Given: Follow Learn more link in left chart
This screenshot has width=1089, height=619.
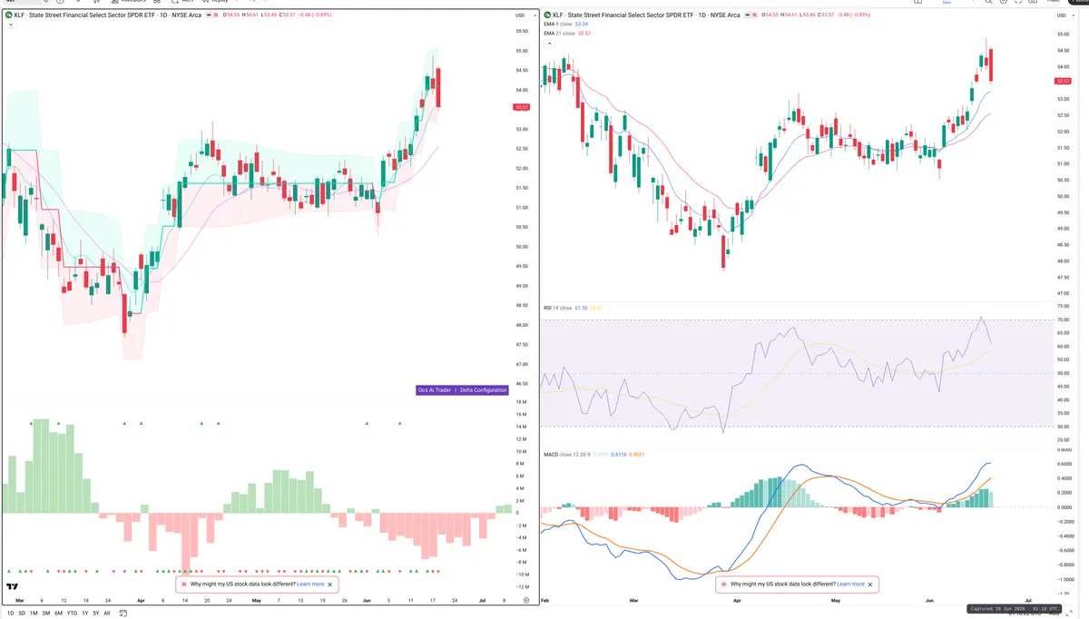Looking at the screenshot, I should click(x=310, y=585).
